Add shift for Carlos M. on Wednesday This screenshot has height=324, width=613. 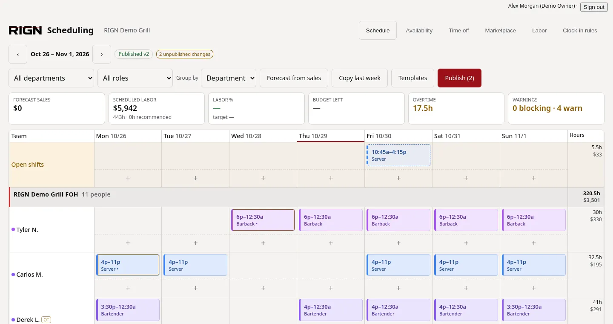click(263, 288)
